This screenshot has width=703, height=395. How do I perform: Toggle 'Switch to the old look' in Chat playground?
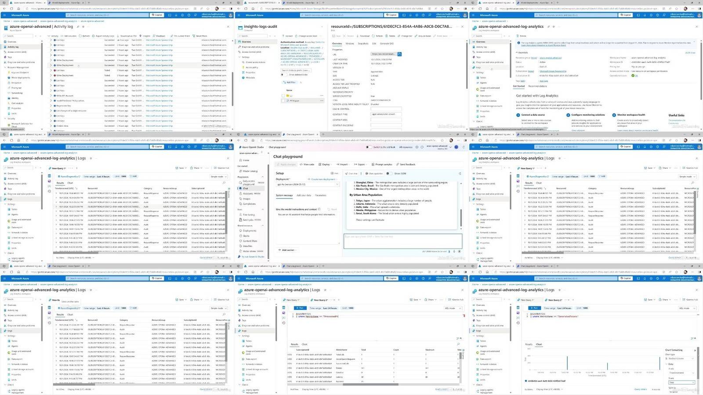pyautogui.click(x=368, y=147)
